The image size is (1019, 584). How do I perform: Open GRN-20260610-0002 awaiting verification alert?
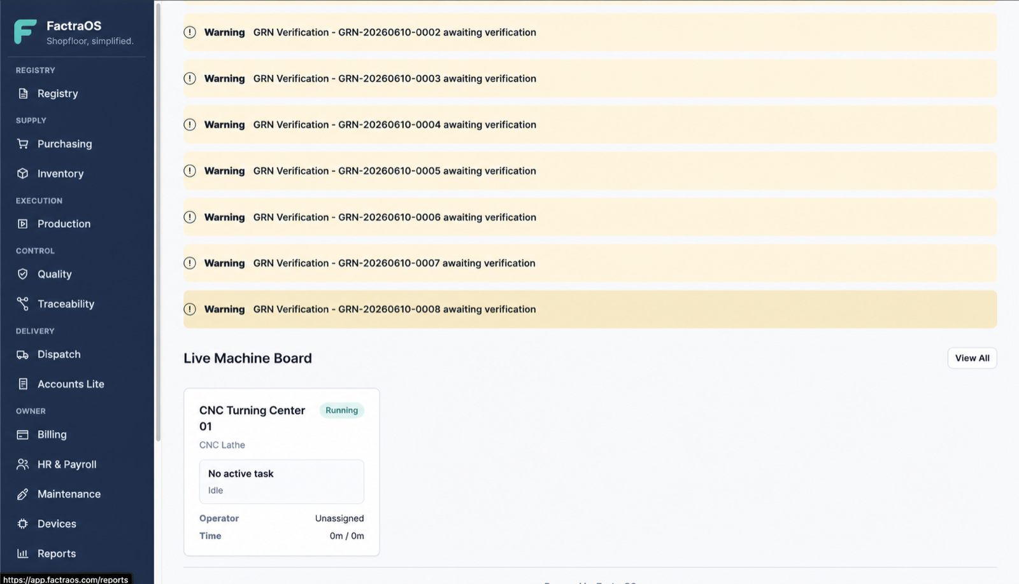point(590,32)
